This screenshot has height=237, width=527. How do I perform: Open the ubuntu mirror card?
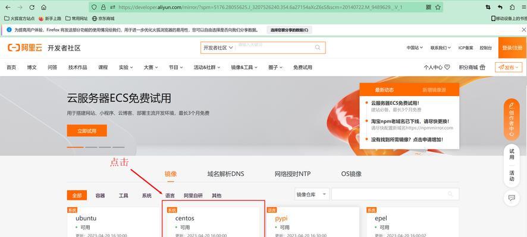click(114, 222)
